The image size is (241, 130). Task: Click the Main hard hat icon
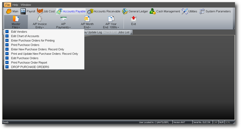[x=9, y=11]
